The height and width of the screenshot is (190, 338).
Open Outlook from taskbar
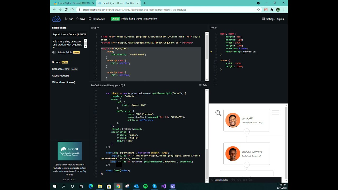(x=136, y=186)
